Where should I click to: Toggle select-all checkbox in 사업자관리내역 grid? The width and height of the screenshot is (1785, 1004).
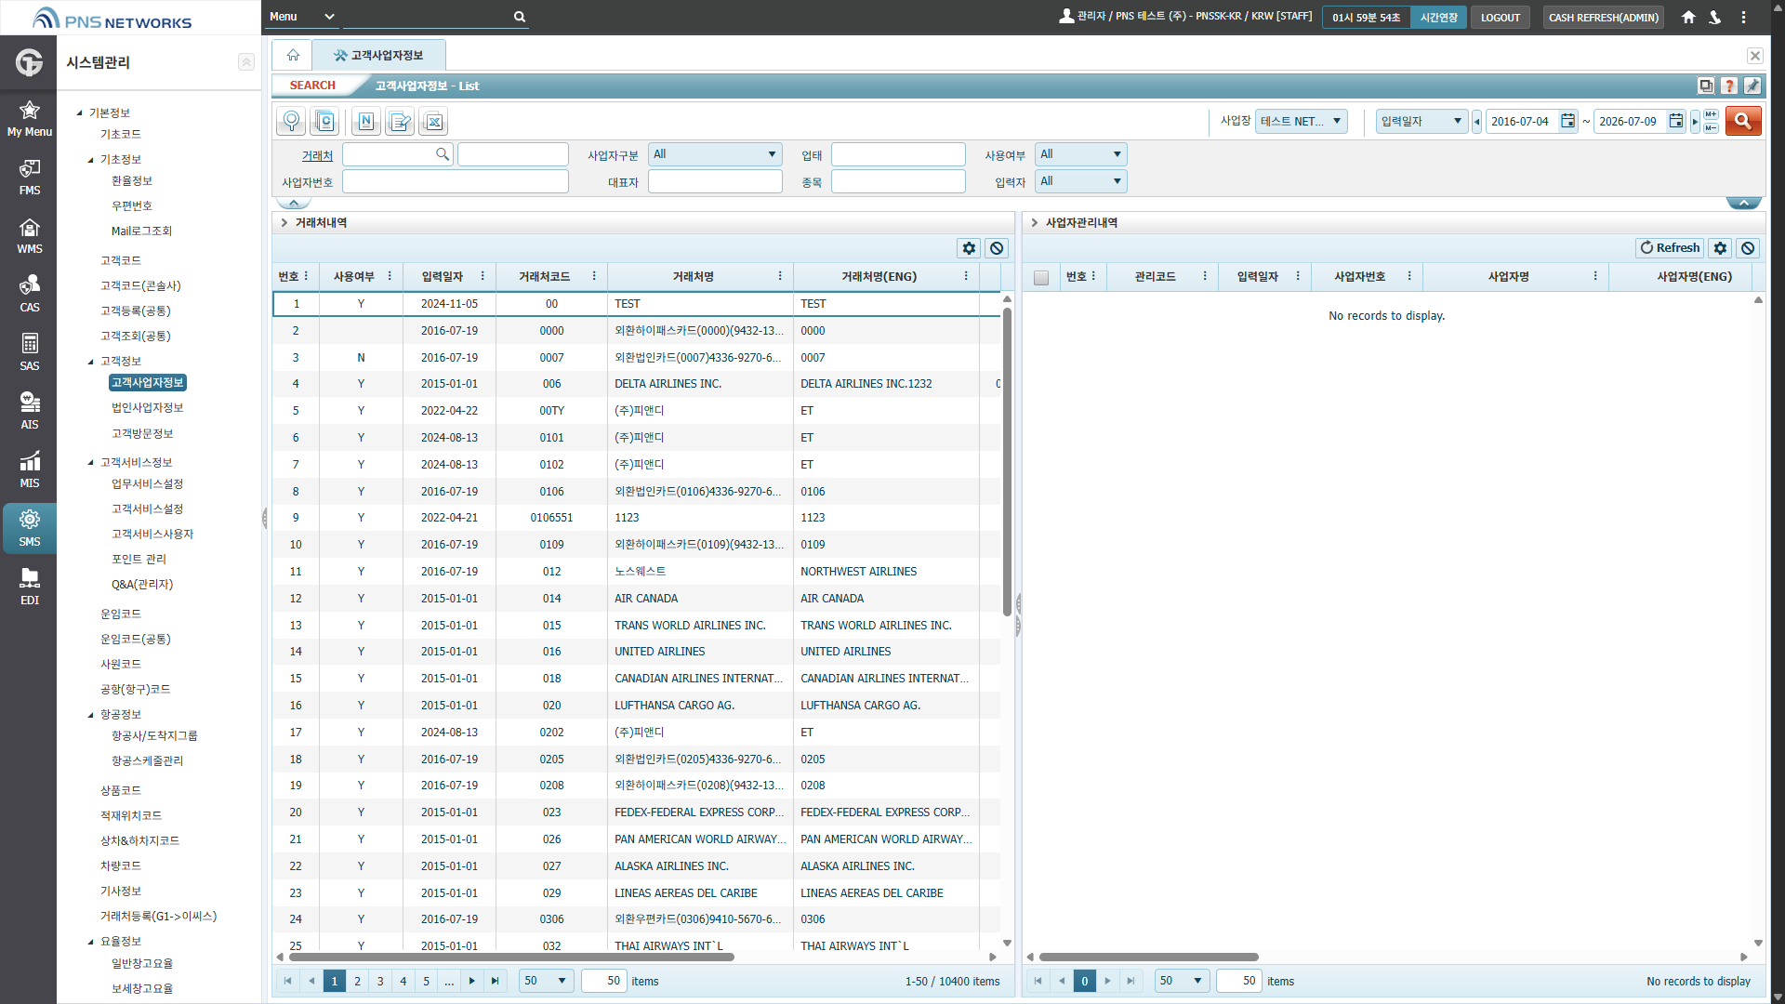[1041, 277]
